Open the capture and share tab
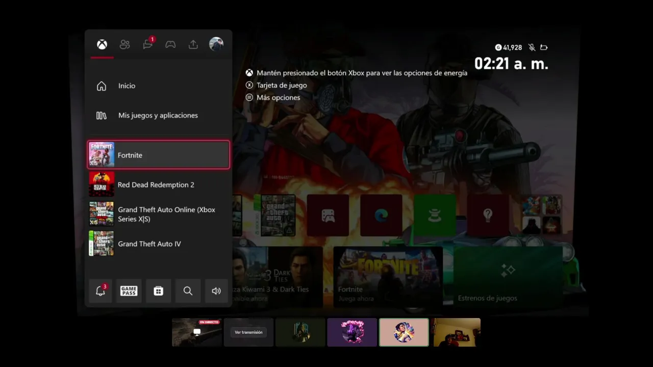Screen dimensions: 653x367 (193, 44)
